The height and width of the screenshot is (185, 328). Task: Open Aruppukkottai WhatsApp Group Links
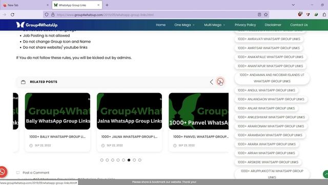(x=272, y=174)
